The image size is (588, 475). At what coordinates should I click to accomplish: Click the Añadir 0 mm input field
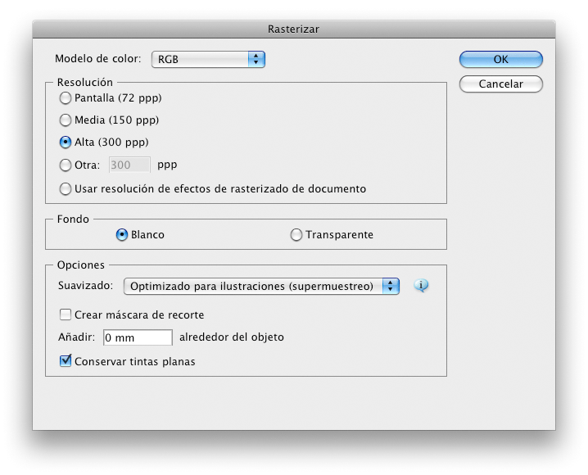click(138, 337)
